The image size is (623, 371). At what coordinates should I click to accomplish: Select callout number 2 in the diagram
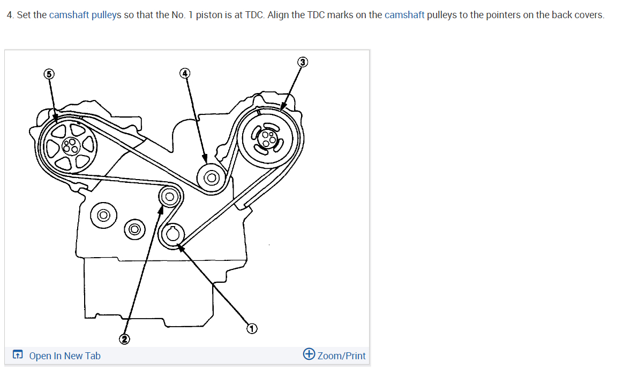click(124, 339)
